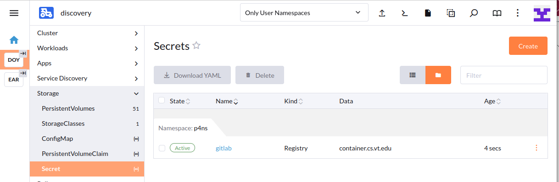Viewport: 559px width, 182px height.
Task: Open the documentation book icon
Action: point(497,13)
